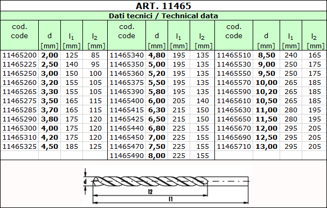Click product code 11465630
The height and width of the screenshot is (208, 327).
coord(234,110)
